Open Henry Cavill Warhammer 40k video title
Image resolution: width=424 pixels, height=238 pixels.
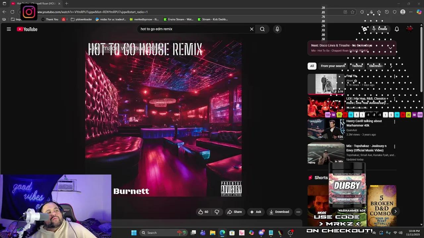pyautogui.click(x=364, y=123)
